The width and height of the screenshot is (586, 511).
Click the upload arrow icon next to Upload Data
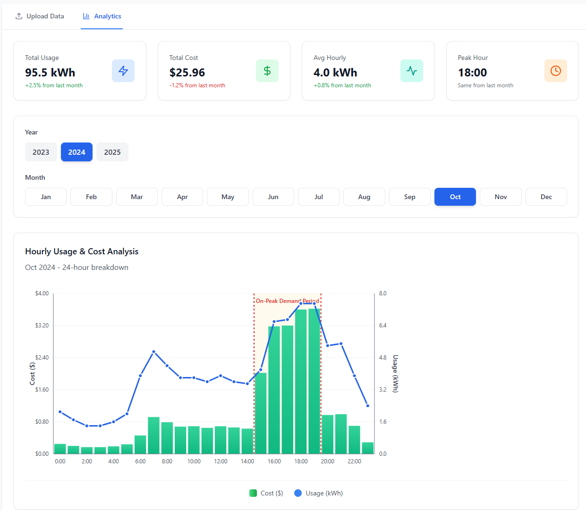coord(19,16)
